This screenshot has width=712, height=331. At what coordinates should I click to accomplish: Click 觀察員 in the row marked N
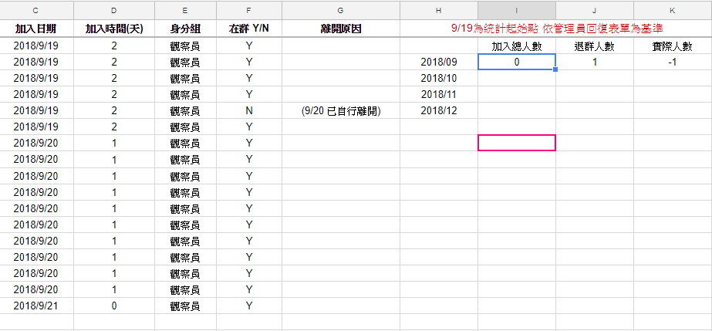point(185,111)
